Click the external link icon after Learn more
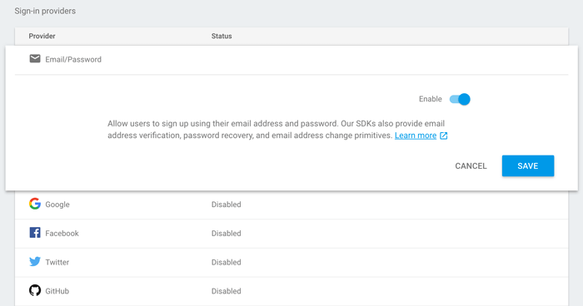 point(444,136)
